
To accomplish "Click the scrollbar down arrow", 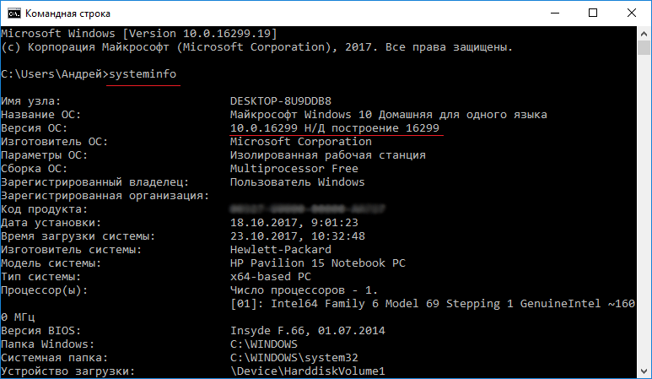I will [644, 371].
